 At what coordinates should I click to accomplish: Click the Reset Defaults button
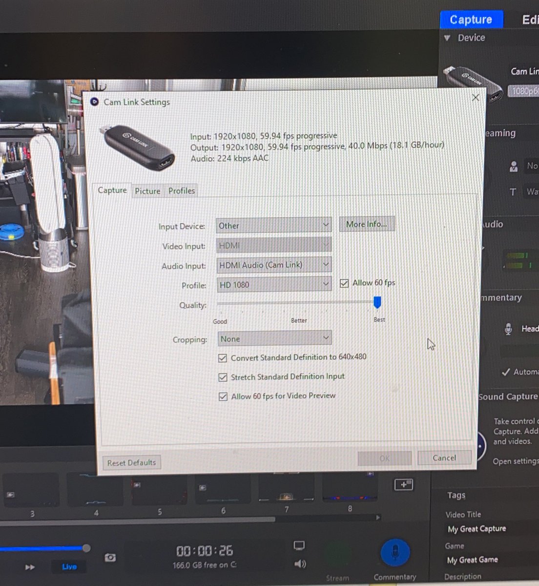click(x=131, y=462)
